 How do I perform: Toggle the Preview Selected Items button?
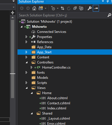pyautogui.click(x=96, y=8)
